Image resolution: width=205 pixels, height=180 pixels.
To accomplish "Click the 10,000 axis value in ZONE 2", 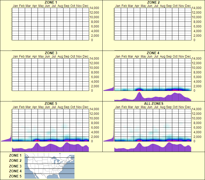I will pos(197,17).
